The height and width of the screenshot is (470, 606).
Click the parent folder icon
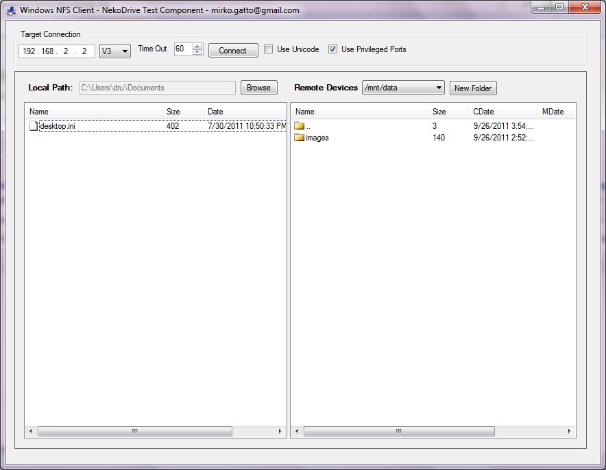point(299,125)
